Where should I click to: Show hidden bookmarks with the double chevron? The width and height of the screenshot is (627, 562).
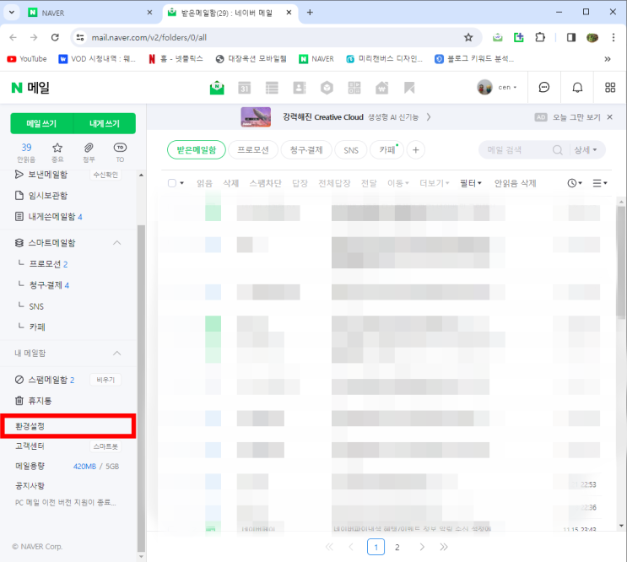pyautogui.click(x=608, y=59)
